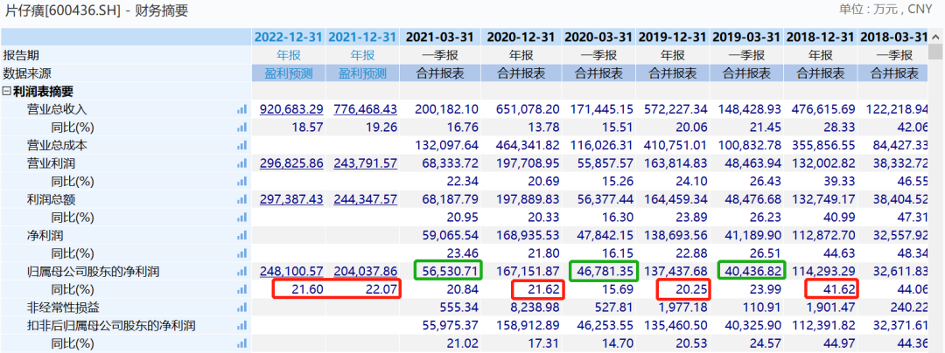Open forecast revenue link 776,468.43
Viewport: 945px width, 353px height.
(x=366, y=109)
